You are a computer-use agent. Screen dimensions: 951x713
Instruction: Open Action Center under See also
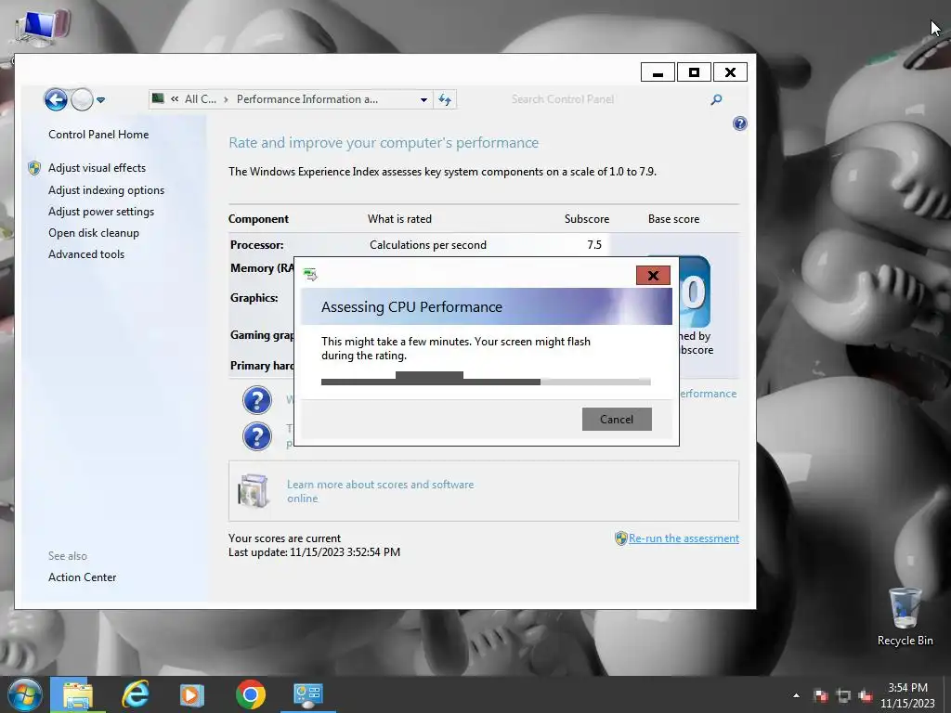point(82,577)
